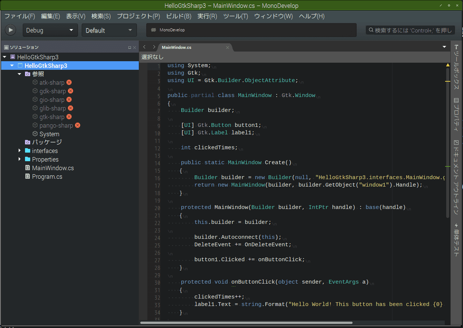
Task: Open the プロジェクト(P) menu
Action: 138,16
